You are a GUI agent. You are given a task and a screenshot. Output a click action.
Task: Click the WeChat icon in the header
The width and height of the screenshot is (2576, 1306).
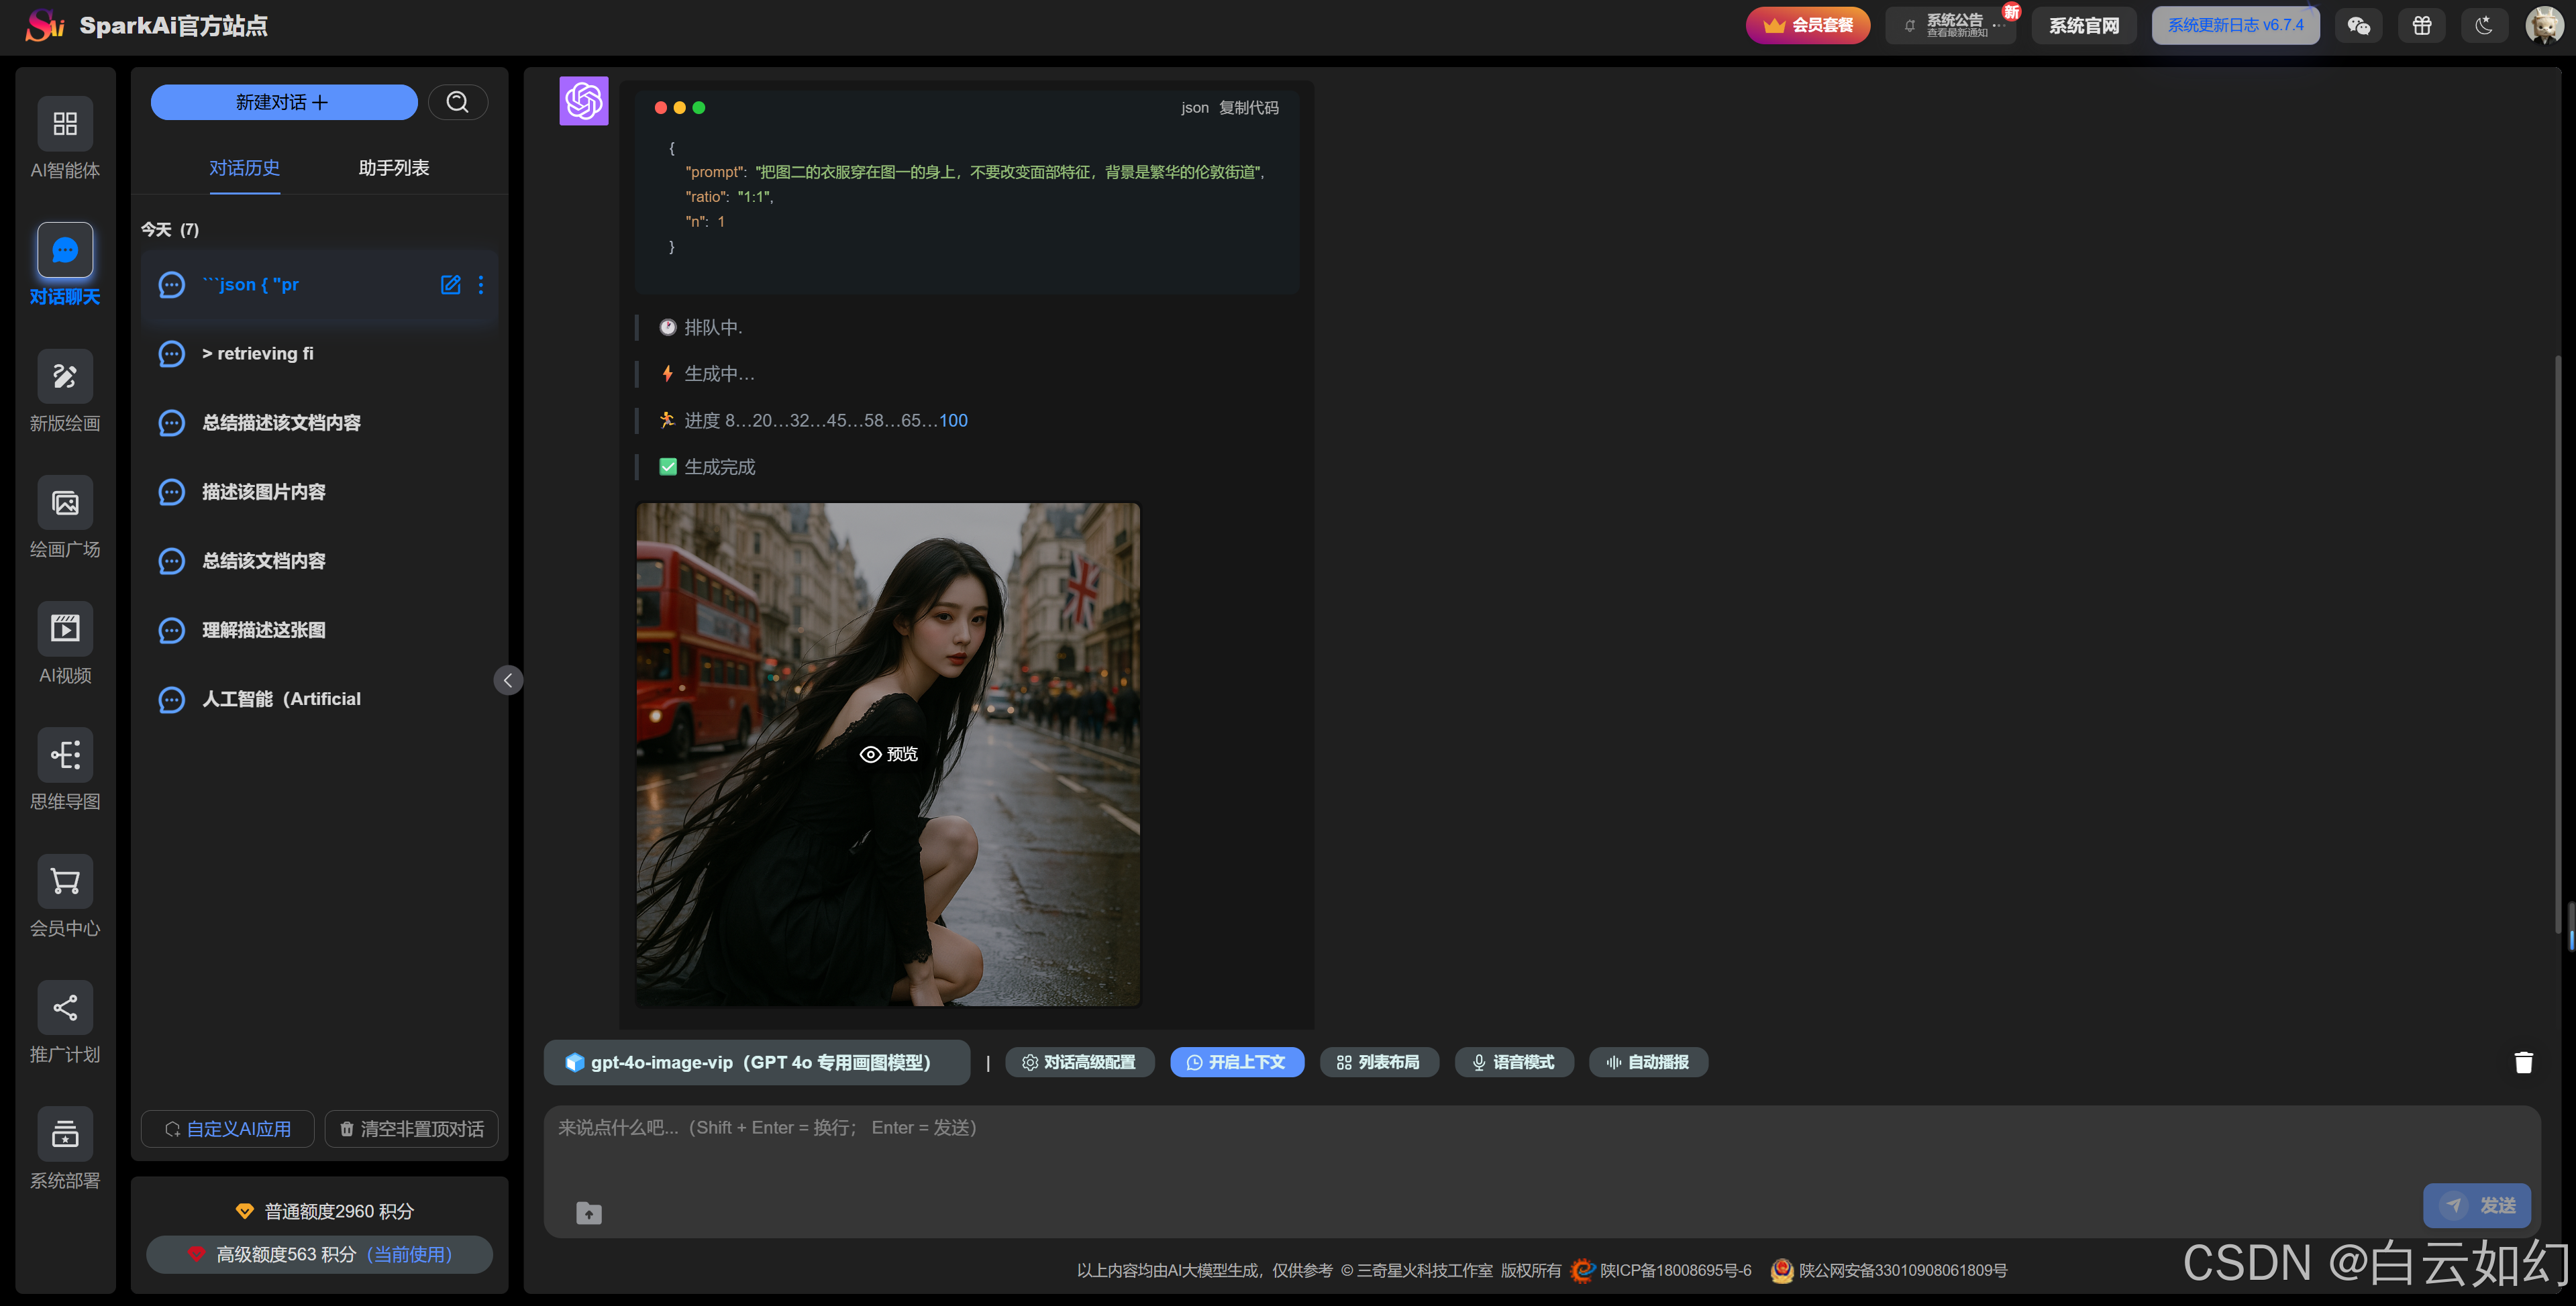click(2359, 25)
